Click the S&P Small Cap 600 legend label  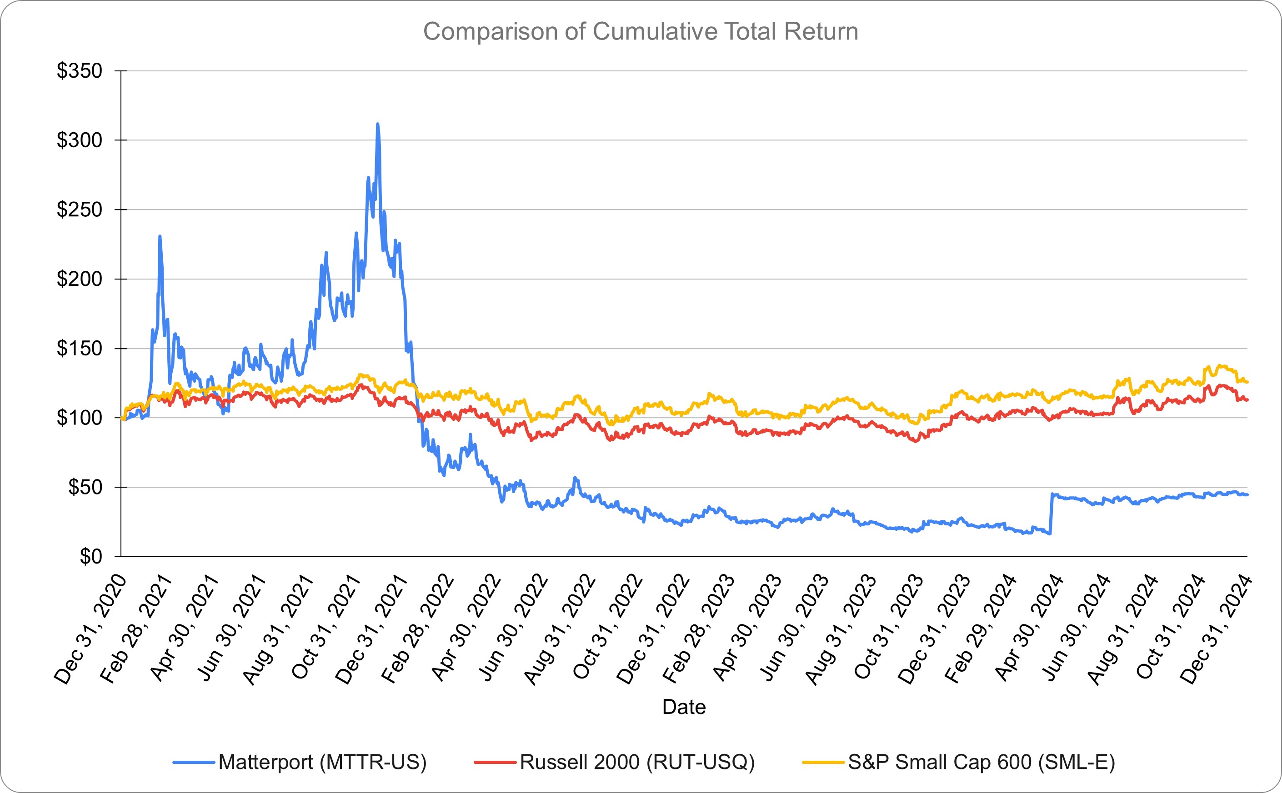click(982, 762)
